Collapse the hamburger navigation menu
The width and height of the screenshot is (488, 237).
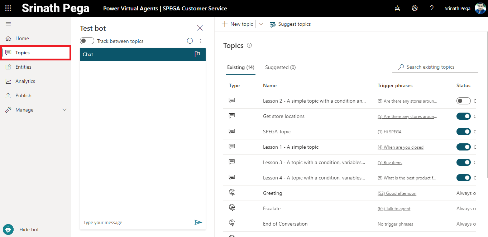(8, 24)
